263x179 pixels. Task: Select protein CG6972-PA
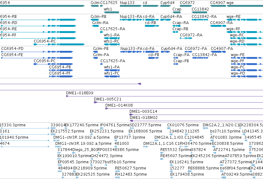point(196,49)
